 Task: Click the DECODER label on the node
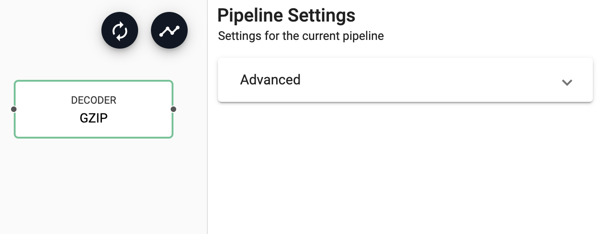click(x=94, y=100)
